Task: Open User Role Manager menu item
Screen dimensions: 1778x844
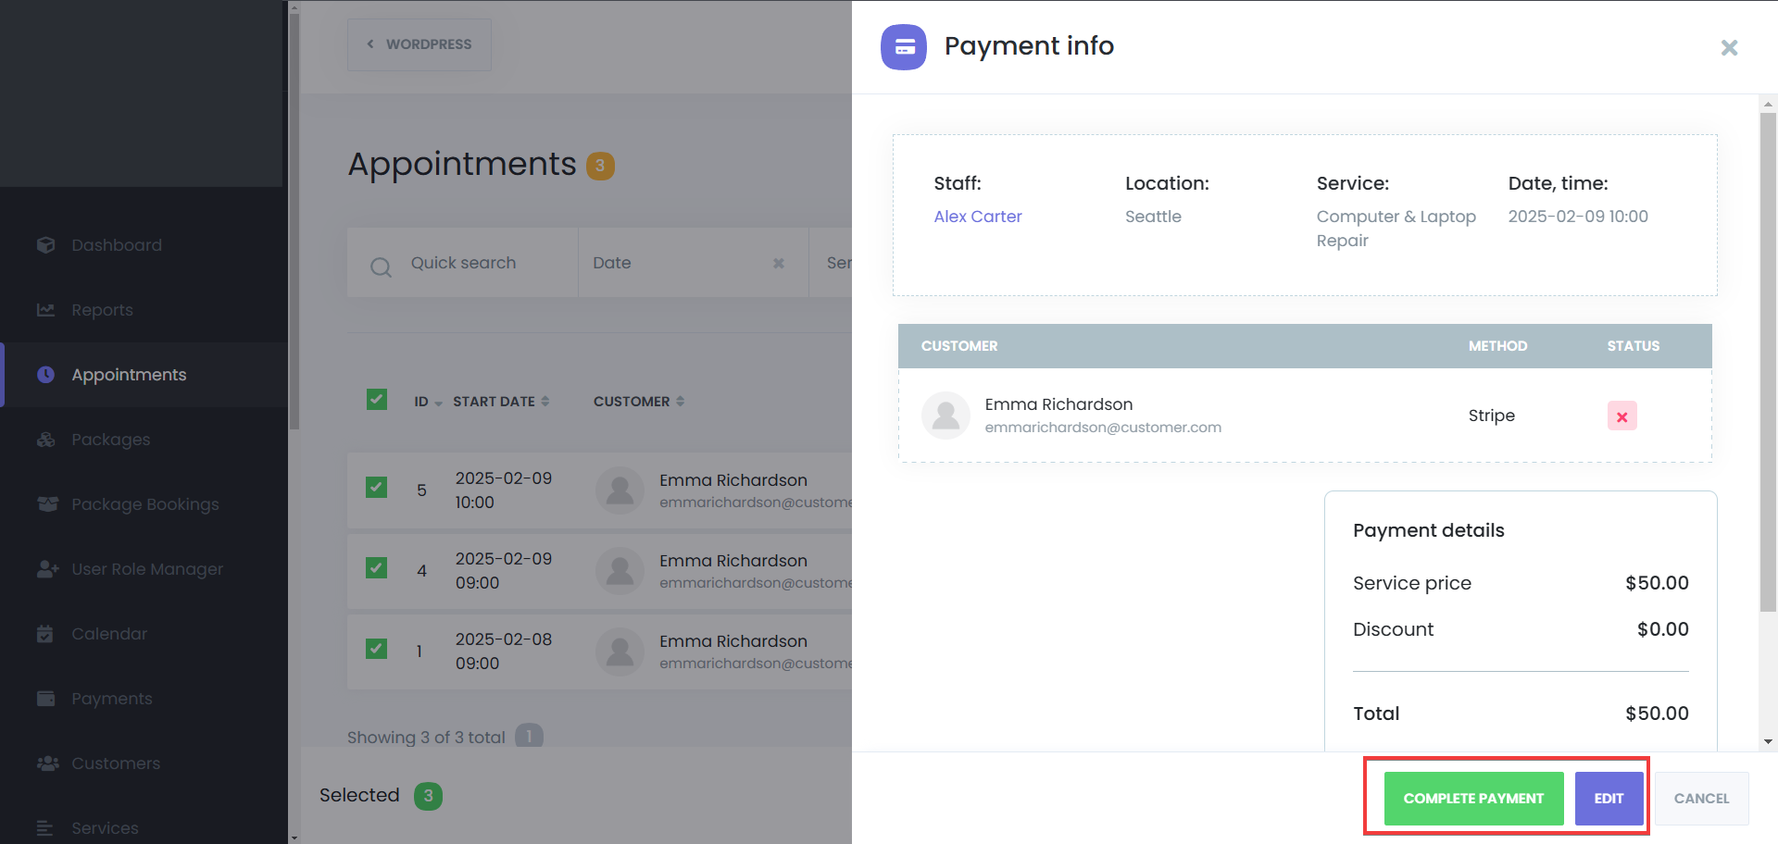Action: (x=146, y=569)
